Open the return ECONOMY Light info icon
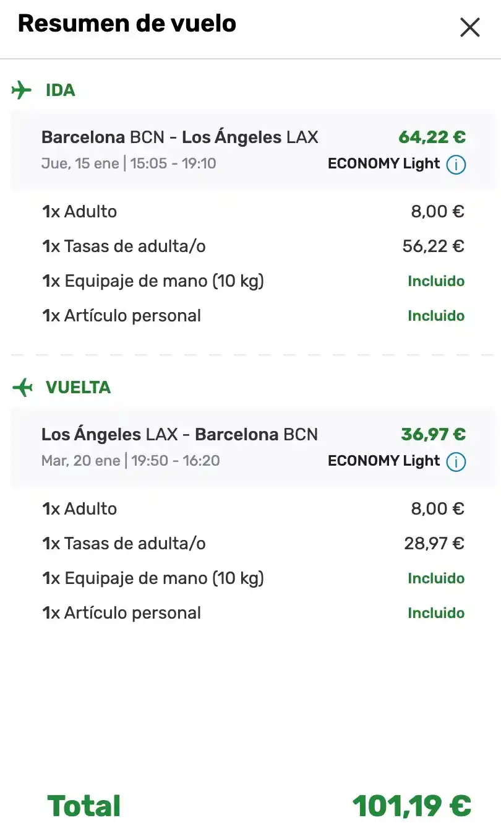Viewport: 501px width, 836px height. click(456, 462)
